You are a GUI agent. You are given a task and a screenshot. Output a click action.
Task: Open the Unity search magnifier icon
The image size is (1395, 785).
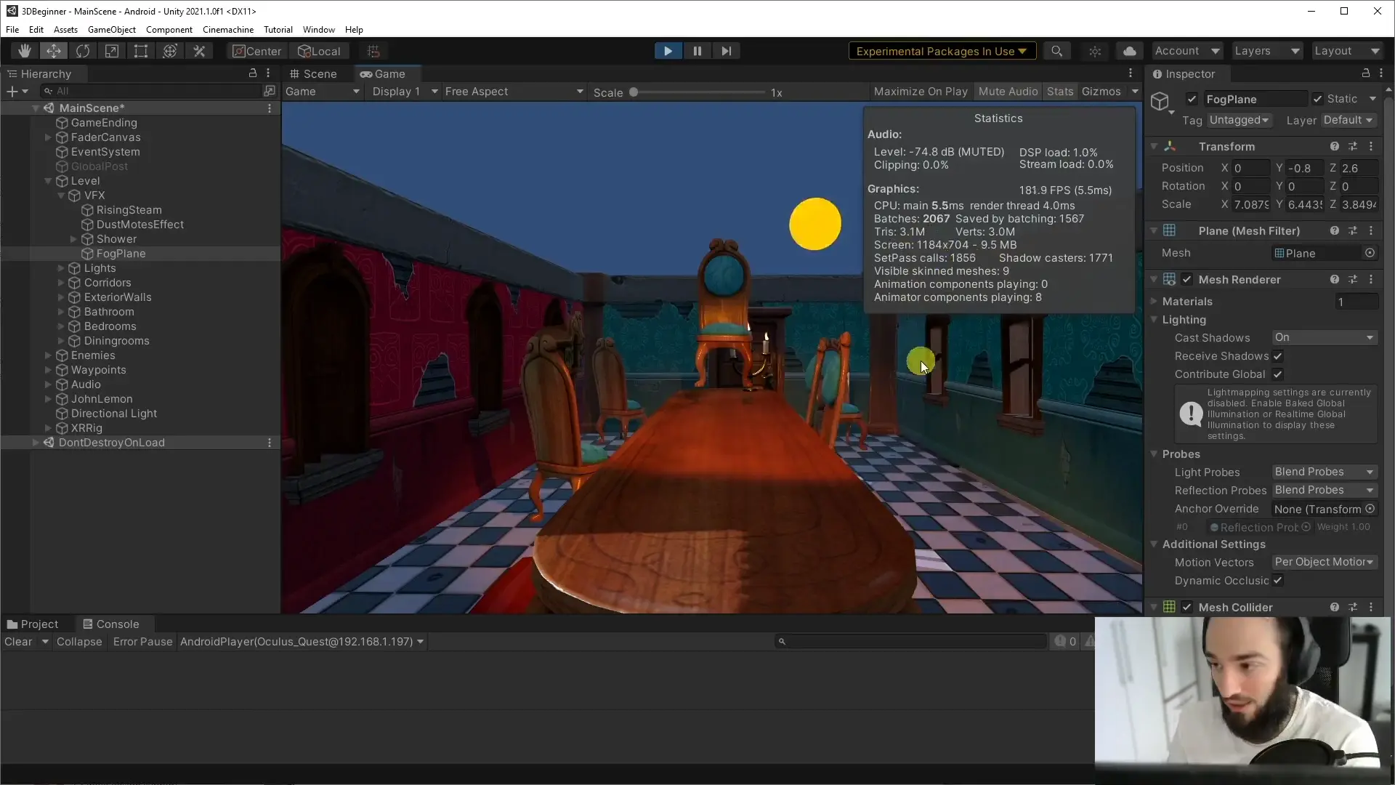click(1056, 51)
